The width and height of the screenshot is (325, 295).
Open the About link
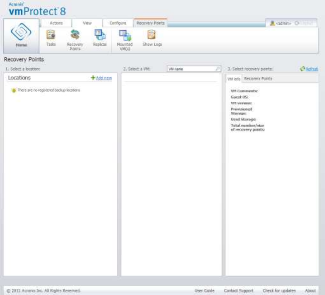tap(310, 291)
